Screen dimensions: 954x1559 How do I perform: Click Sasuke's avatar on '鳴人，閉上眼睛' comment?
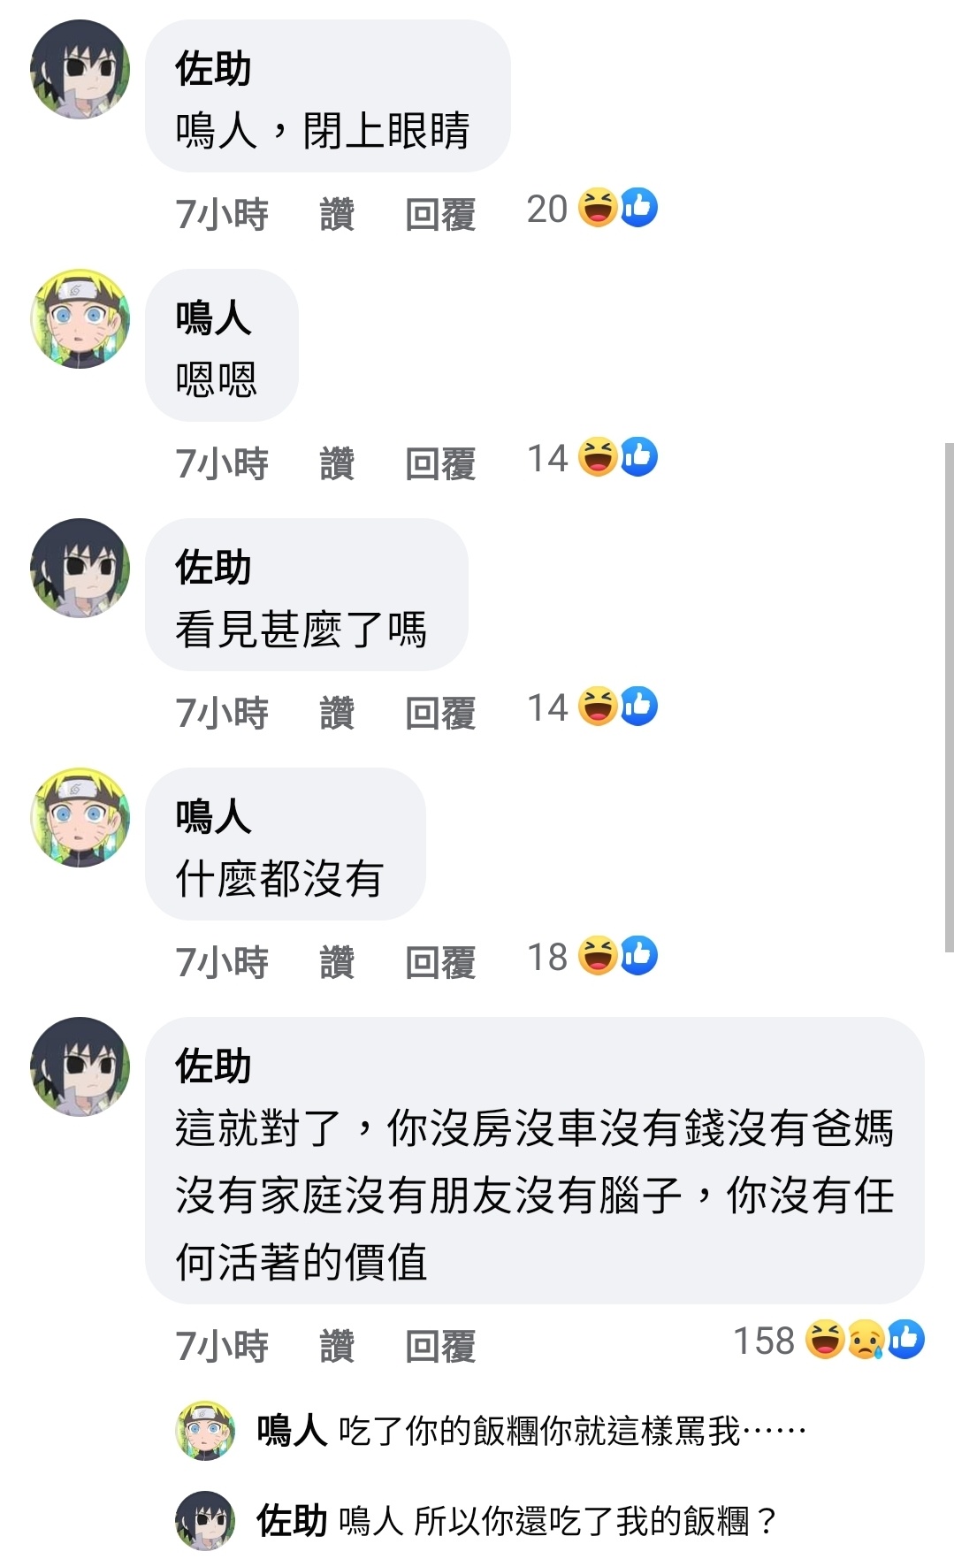[x=80, y=70]
